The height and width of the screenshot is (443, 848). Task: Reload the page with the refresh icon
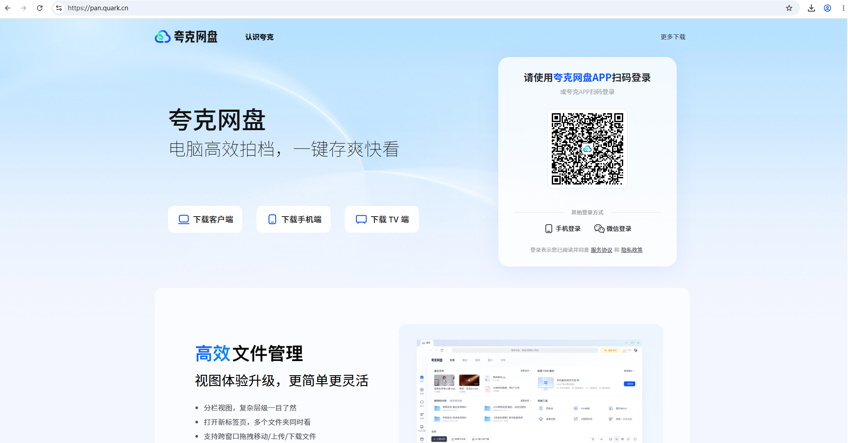click(40, 8)
